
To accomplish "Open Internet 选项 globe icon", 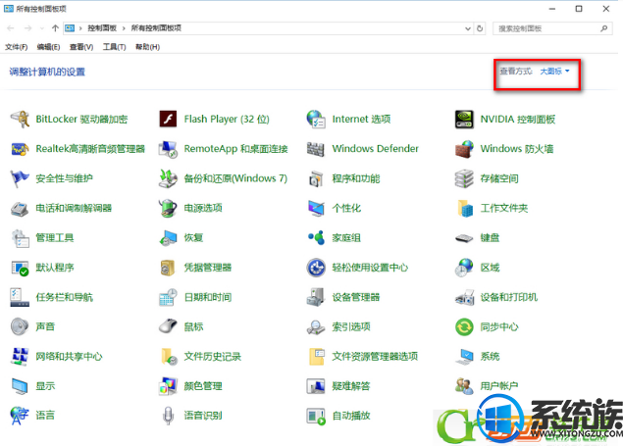I will pos(316,119).
